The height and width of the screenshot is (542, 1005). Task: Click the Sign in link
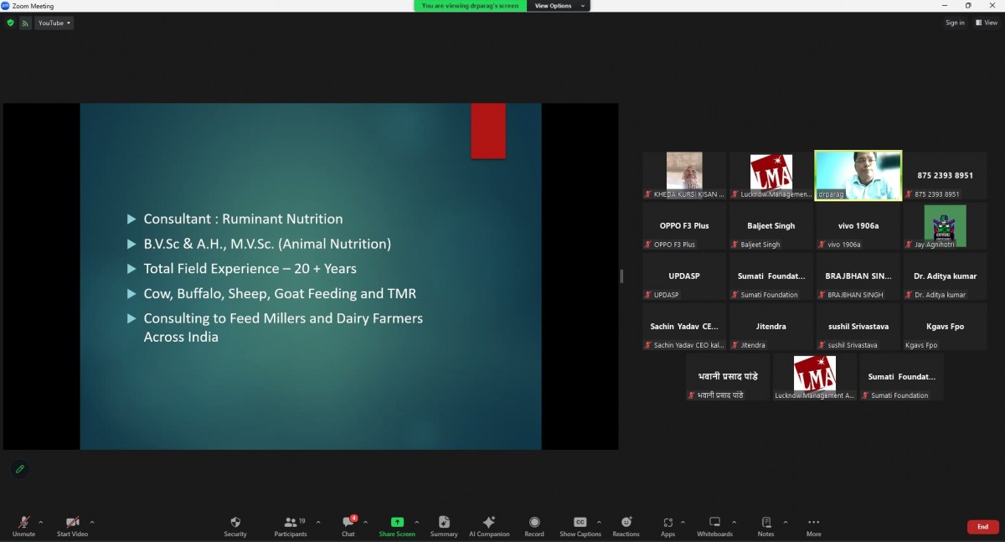click(955, 23)
